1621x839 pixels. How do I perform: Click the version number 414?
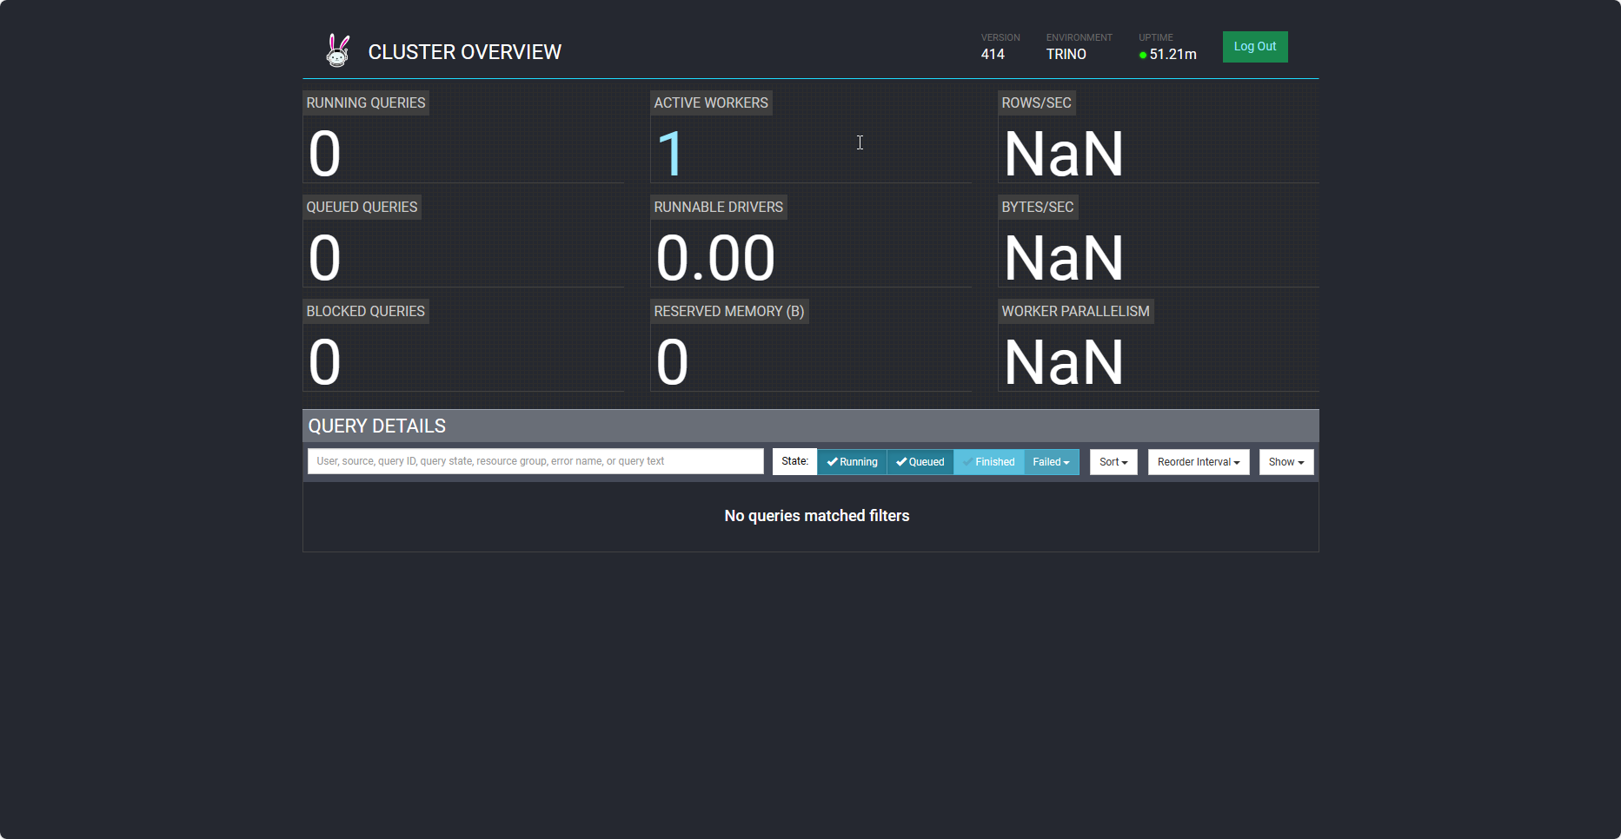993,54
